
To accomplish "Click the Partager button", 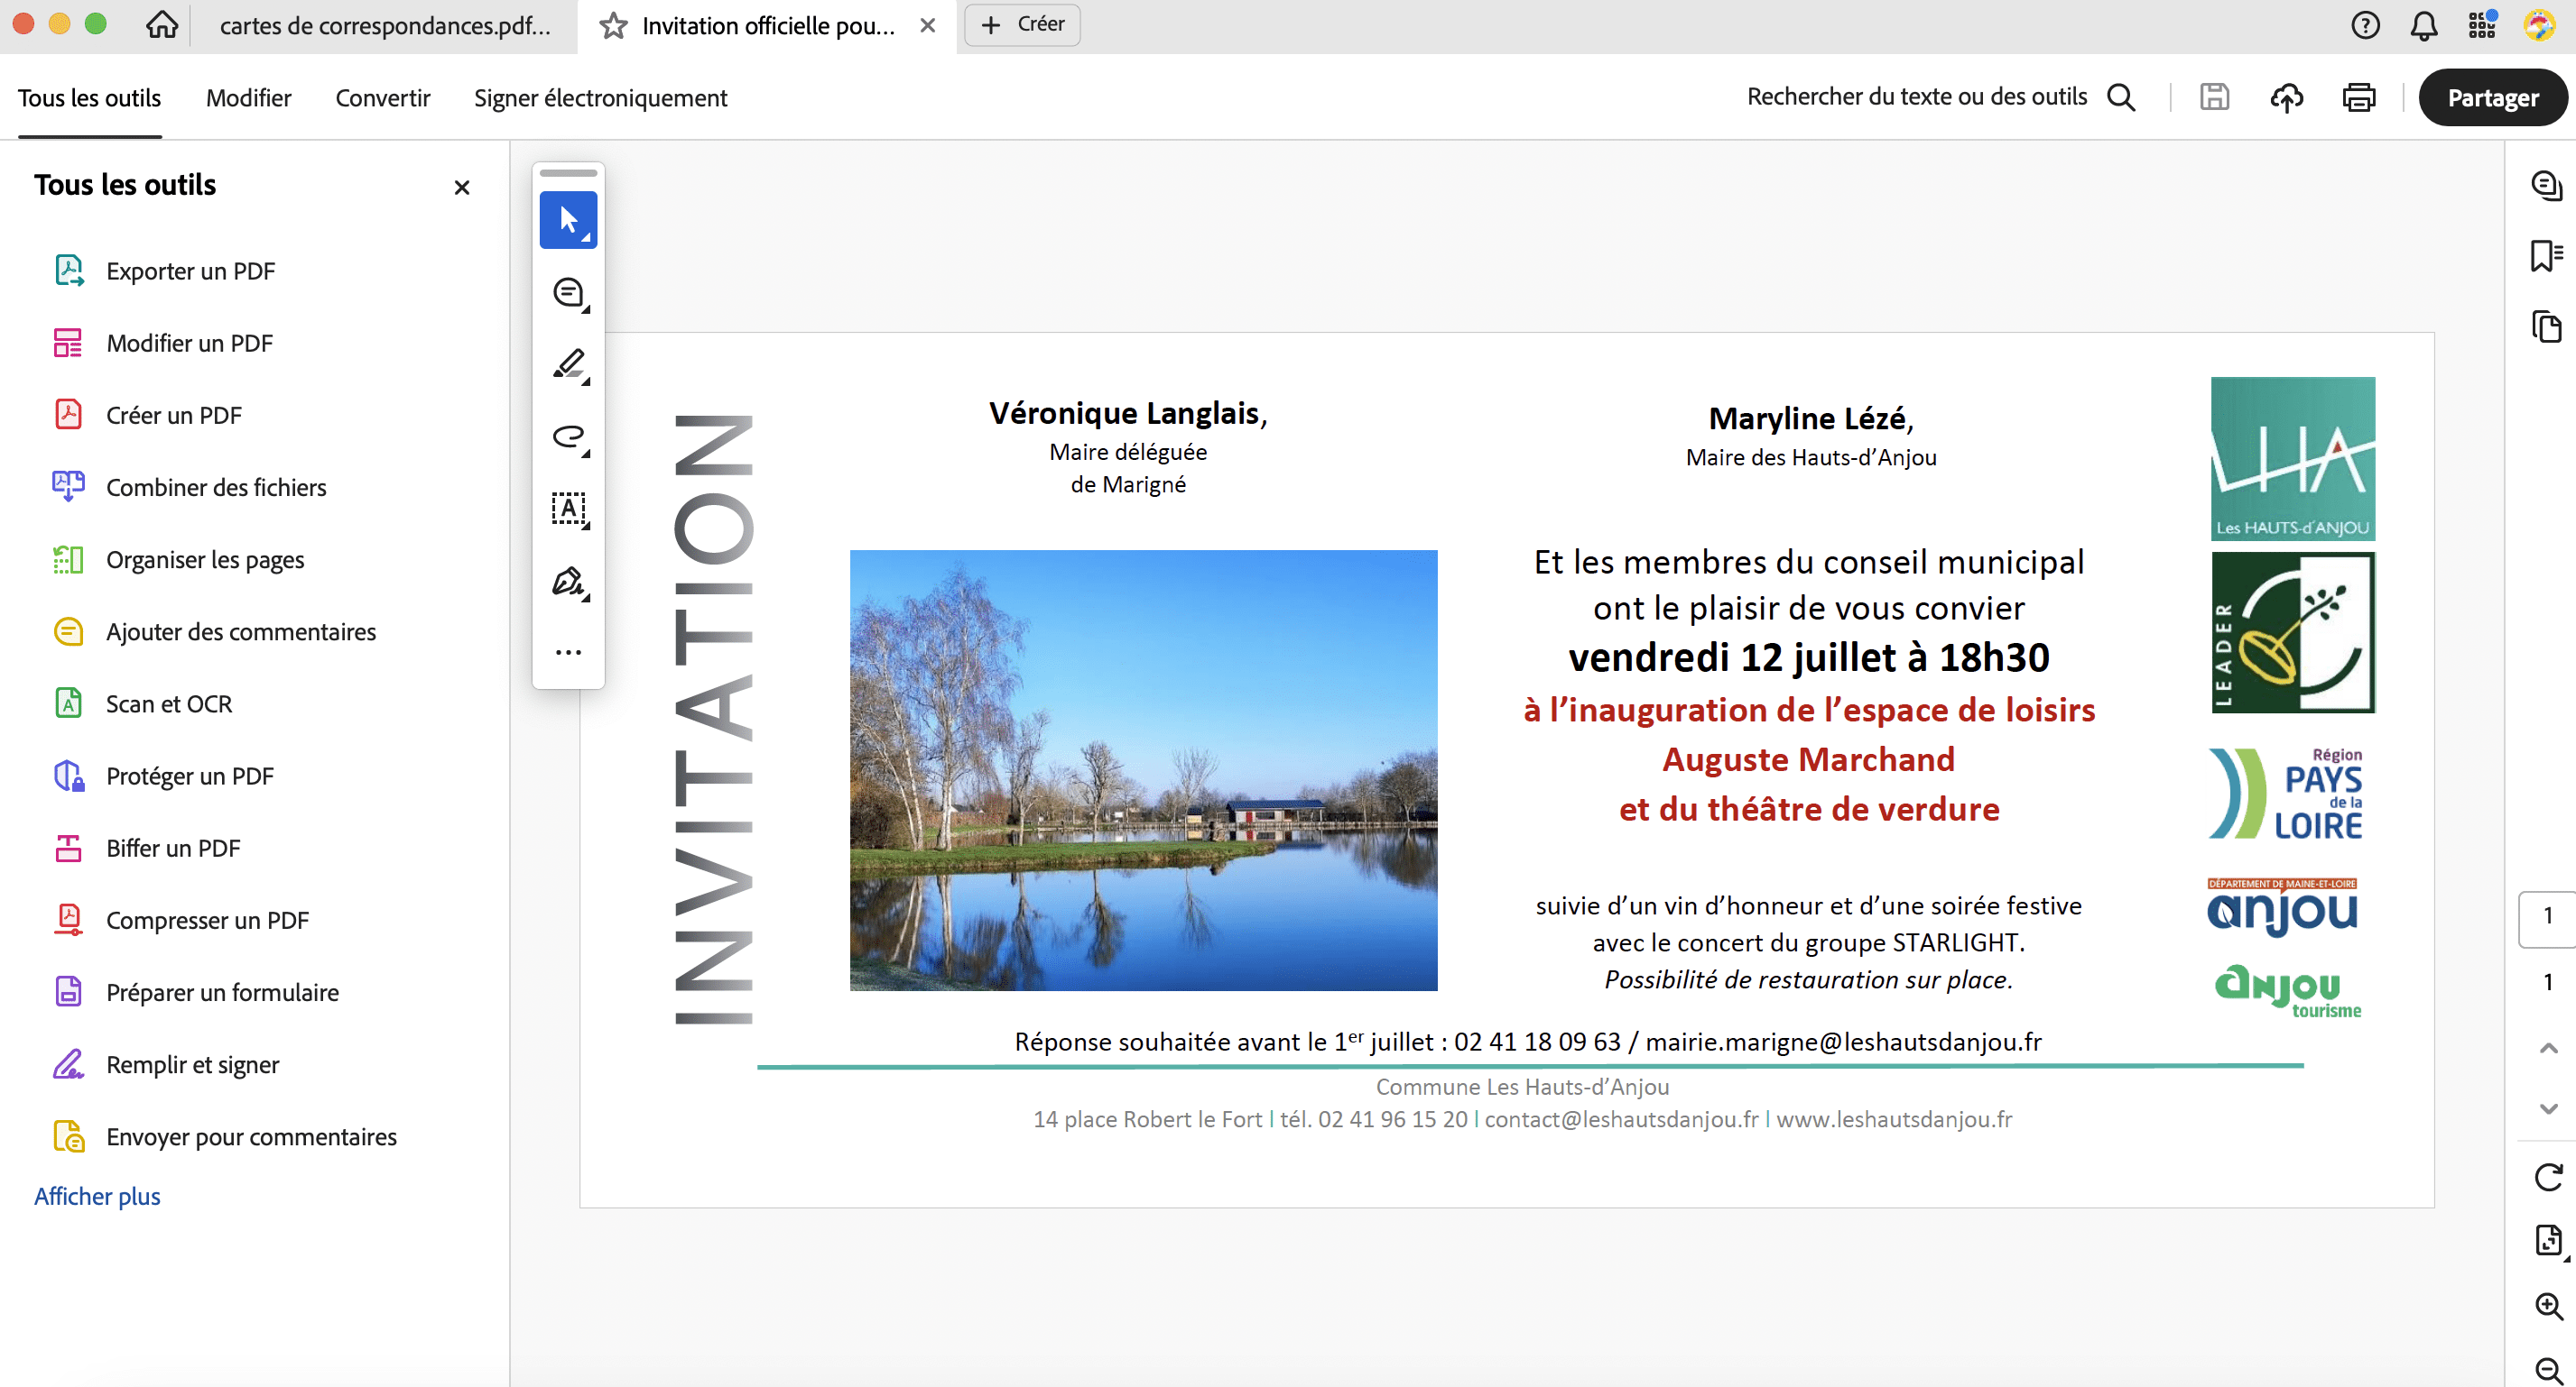I will (x=2492, y=98).
